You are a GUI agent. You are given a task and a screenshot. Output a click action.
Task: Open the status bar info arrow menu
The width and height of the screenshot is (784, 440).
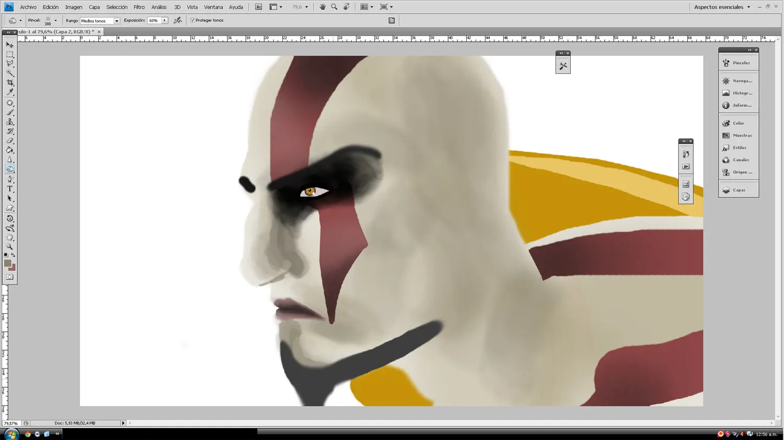[x=123, y=423]
